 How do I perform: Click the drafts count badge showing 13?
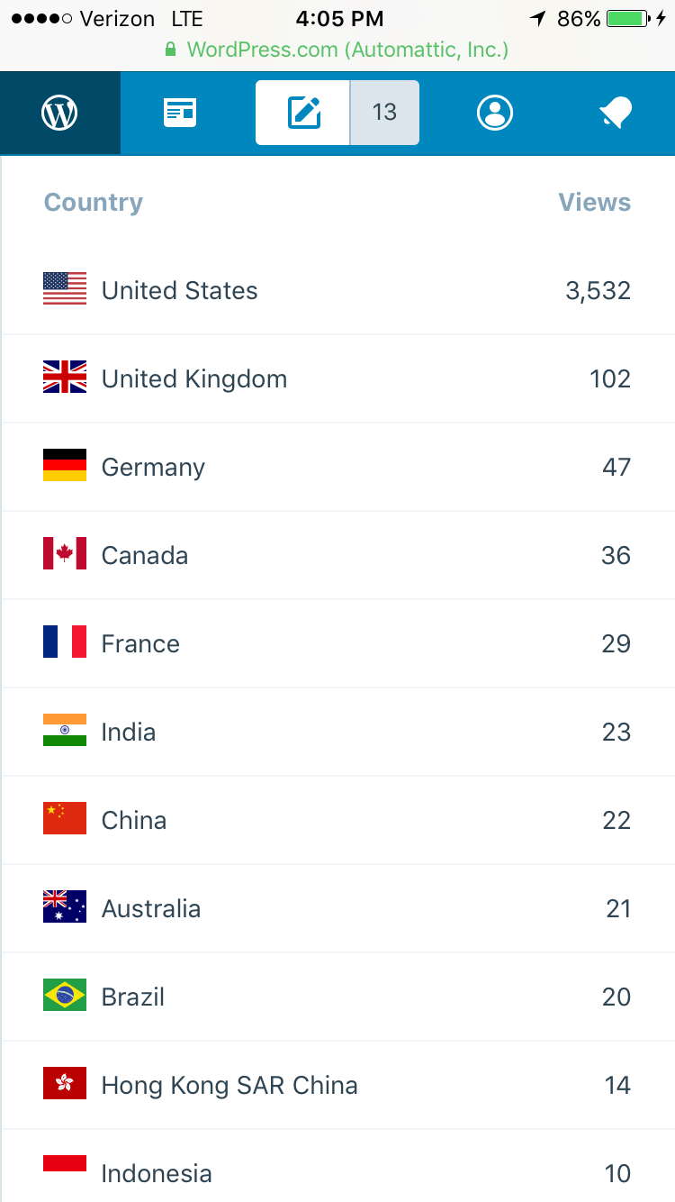tap(384, 113)
